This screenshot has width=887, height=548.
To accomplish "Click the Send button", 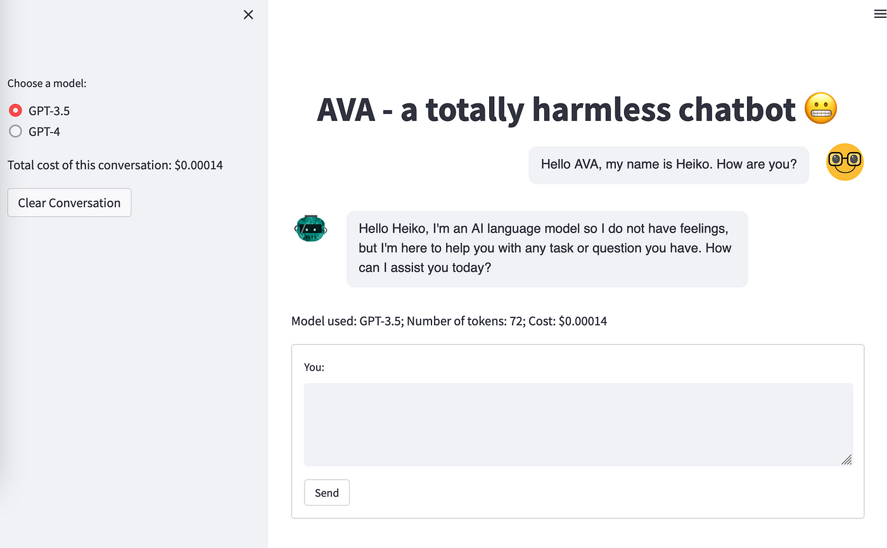I will 327,493.
